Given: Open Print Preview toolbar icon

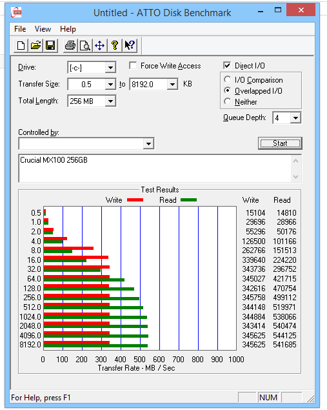Looking at the screenshot, I should pyautogui.click(x=85, y=46).
